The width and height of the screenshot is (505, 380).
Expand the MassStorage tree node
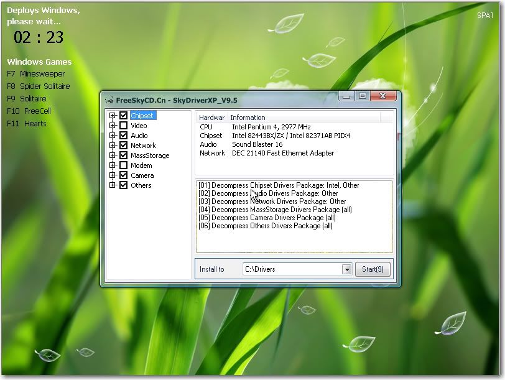point(112,155)
